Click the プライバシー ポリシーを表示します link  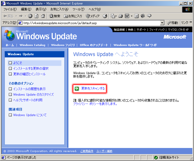click(x=95, y=104)
